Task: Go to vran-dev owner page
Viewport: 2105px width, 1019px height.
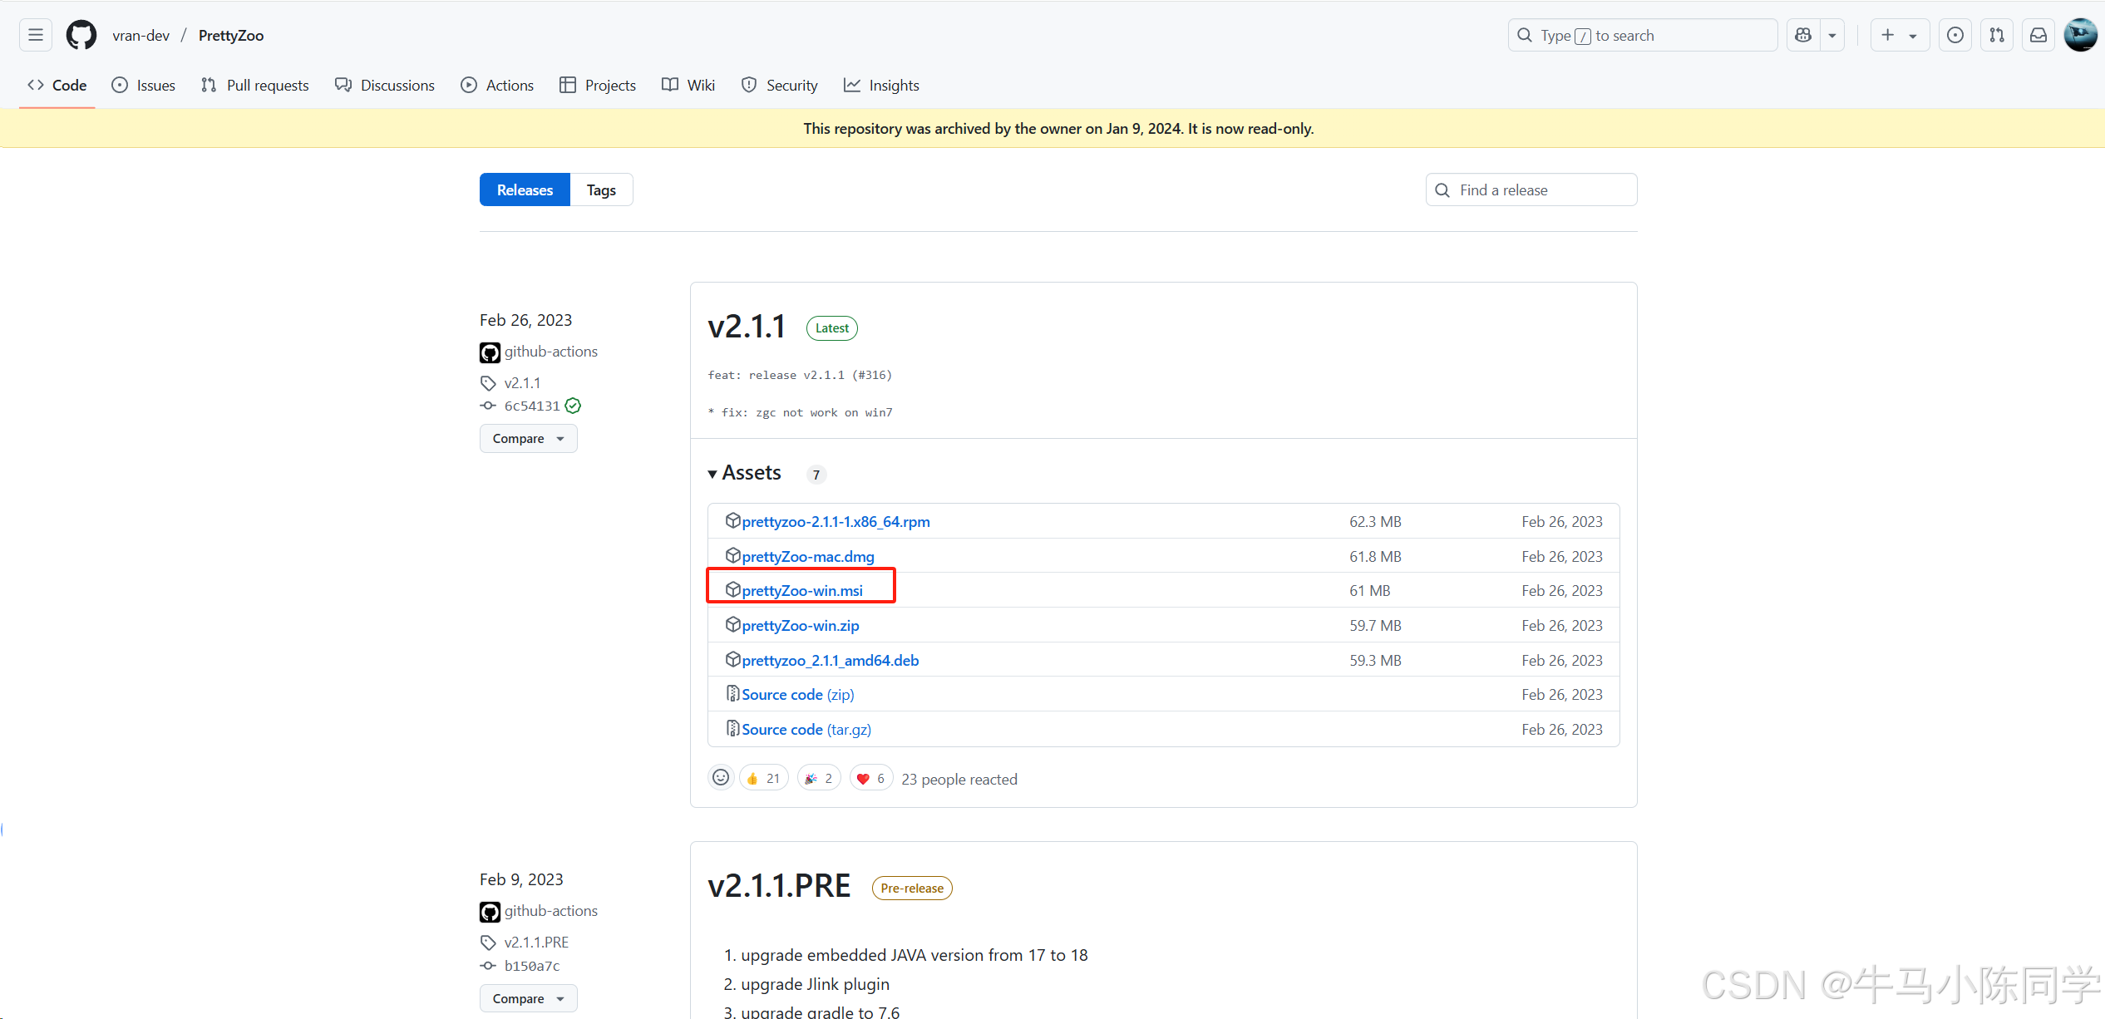Action: coord(141,35)
